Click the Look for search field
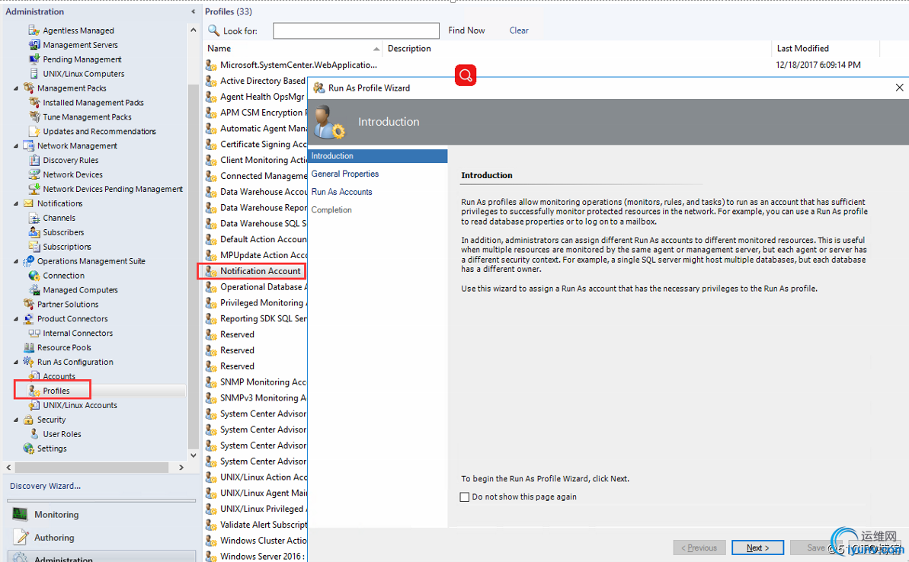909x562 pixels. click(356, 30)
